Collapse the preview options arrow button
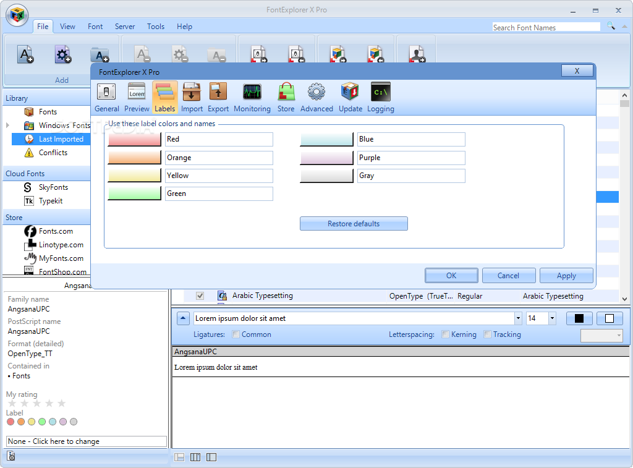The width and height of the screenshot is (633, 468). [183, 318]
